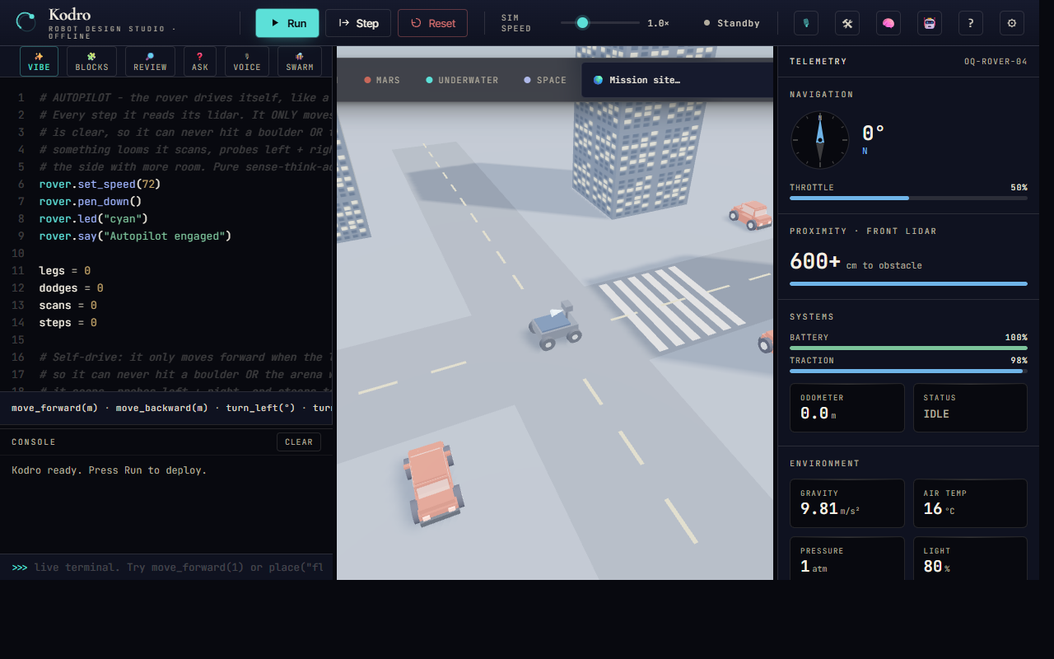
Task: Click the code line rover.set_speed(72)
Action: click(x=100, y=184)
